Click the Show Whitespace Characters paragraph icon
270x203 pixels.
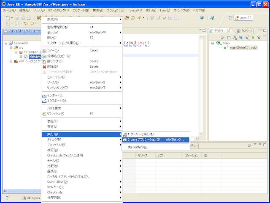[176, 18]
